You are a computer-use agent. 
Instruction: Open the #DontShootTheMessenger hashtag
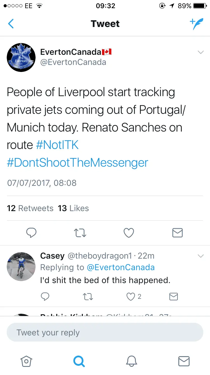point(78,163)
